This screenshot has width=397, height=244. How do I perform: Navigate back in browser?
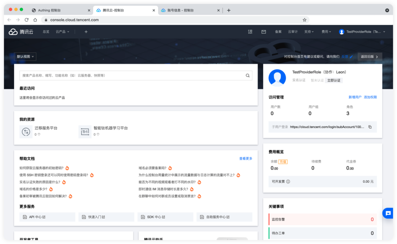pyautogui.click(x=9, y=20)
